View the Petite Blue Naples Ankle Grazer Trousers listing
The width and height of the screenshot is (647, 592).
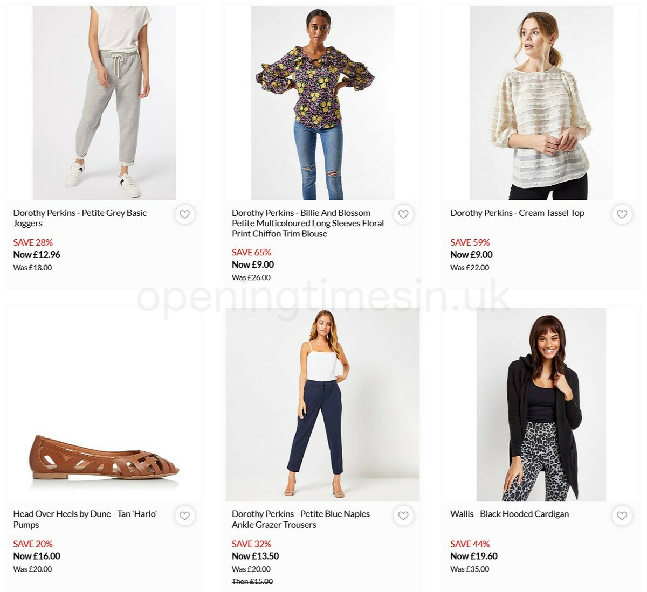pyautogui.click(x=300, y=519)
